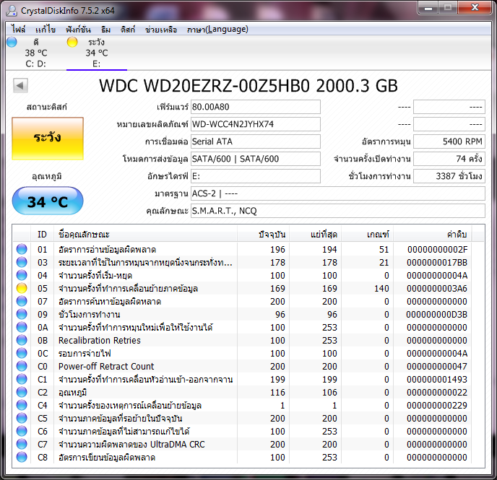Click the ปัจจุบัน column header
The height and width of the screenshot is (480, 497).
[263, 235]
